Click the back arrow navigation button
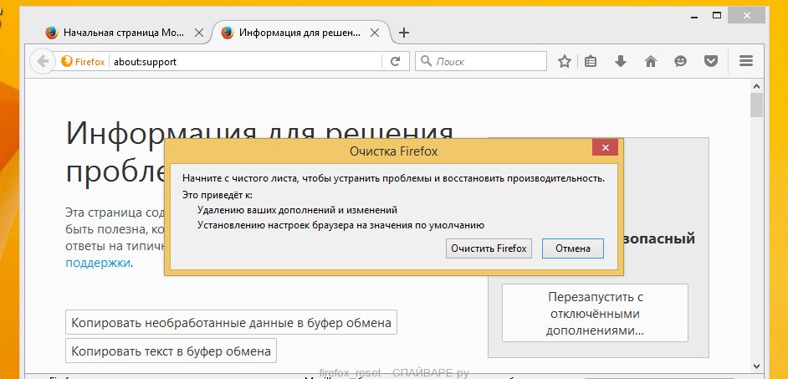This screenshot has width=788, height=379. (x=43, y=62)
